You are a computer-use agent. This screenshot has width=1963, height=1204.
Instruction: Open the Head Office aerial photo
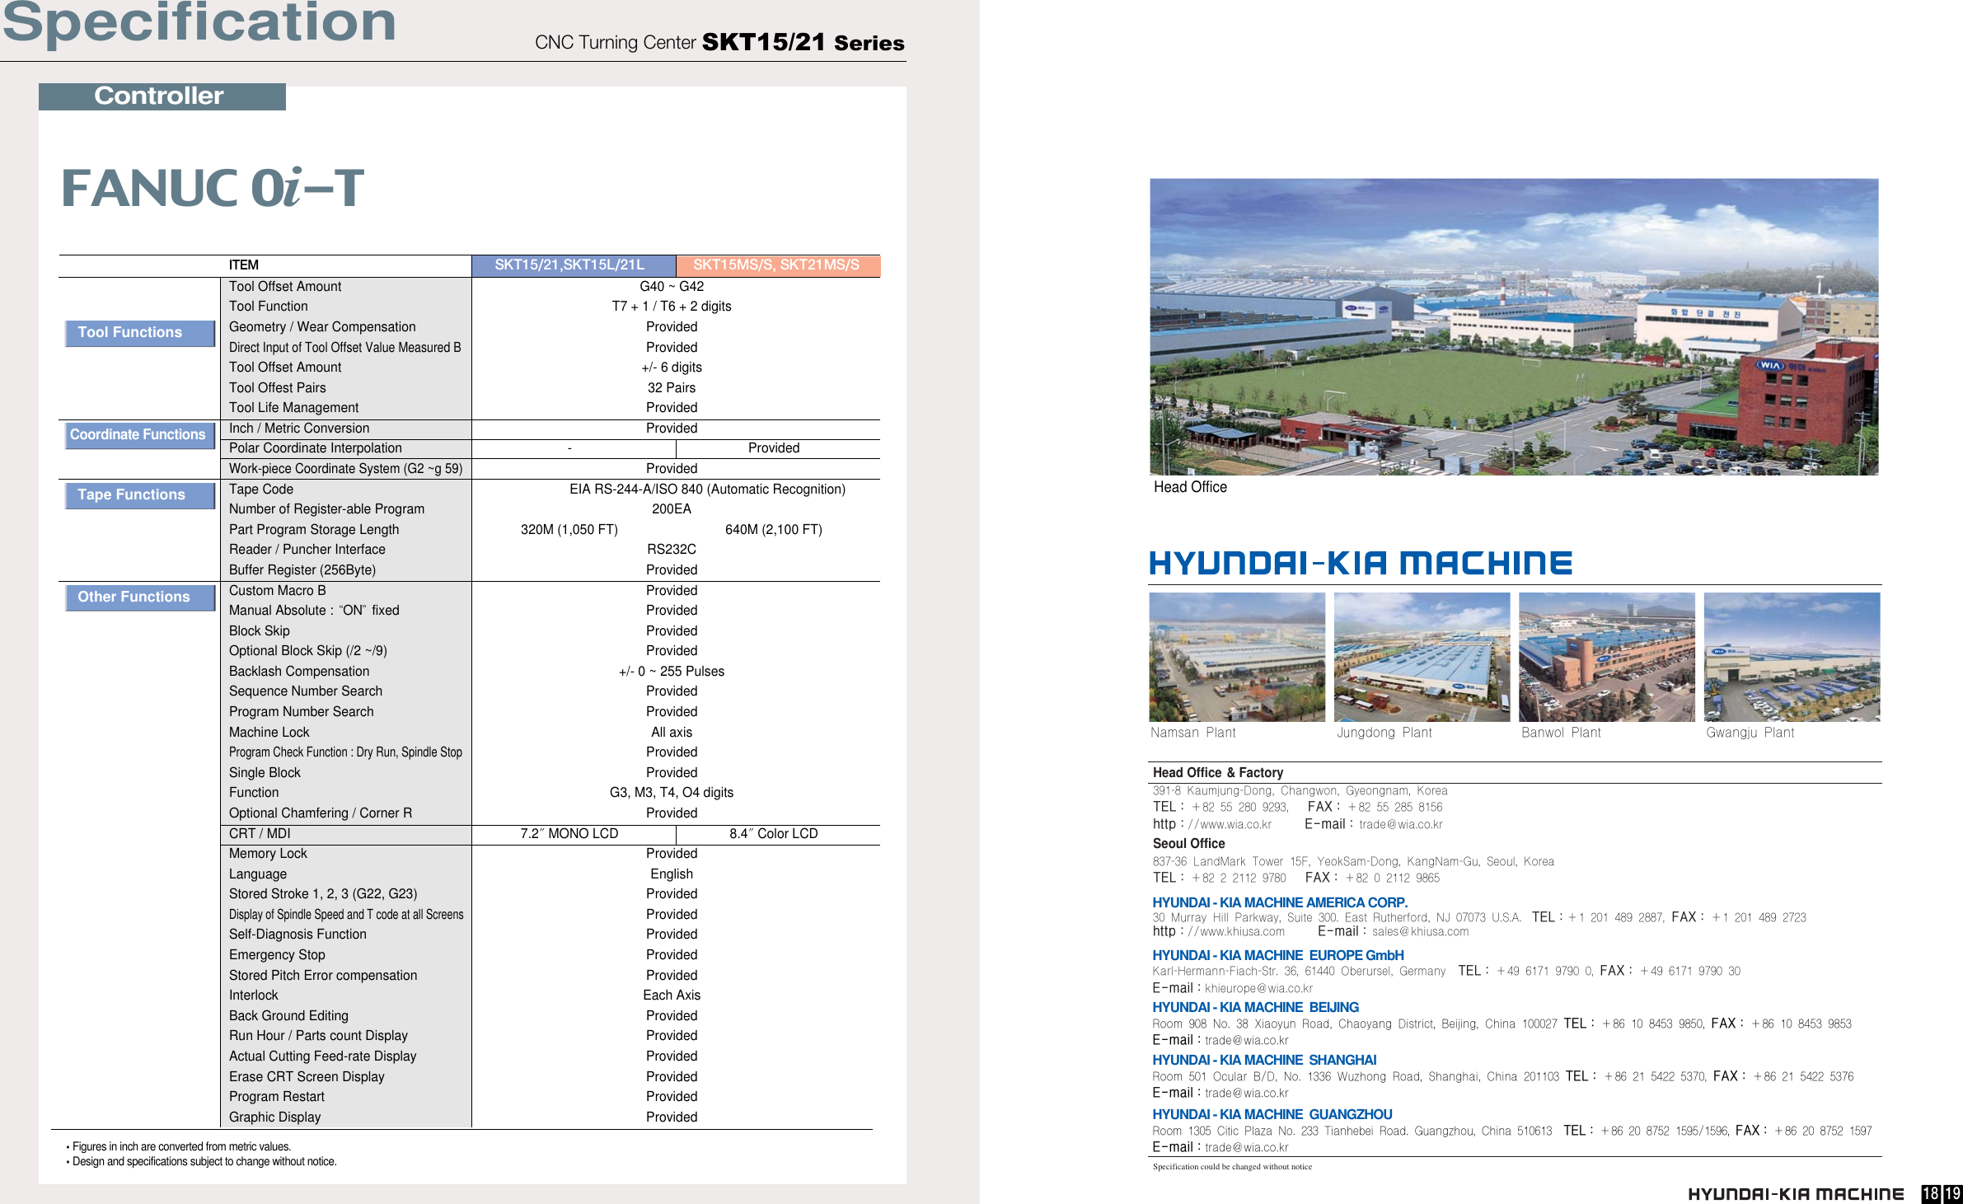(x=1514, y=326)
